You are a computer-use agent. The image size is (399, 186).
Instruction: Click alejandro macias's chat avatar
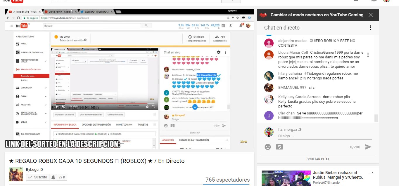269,43
